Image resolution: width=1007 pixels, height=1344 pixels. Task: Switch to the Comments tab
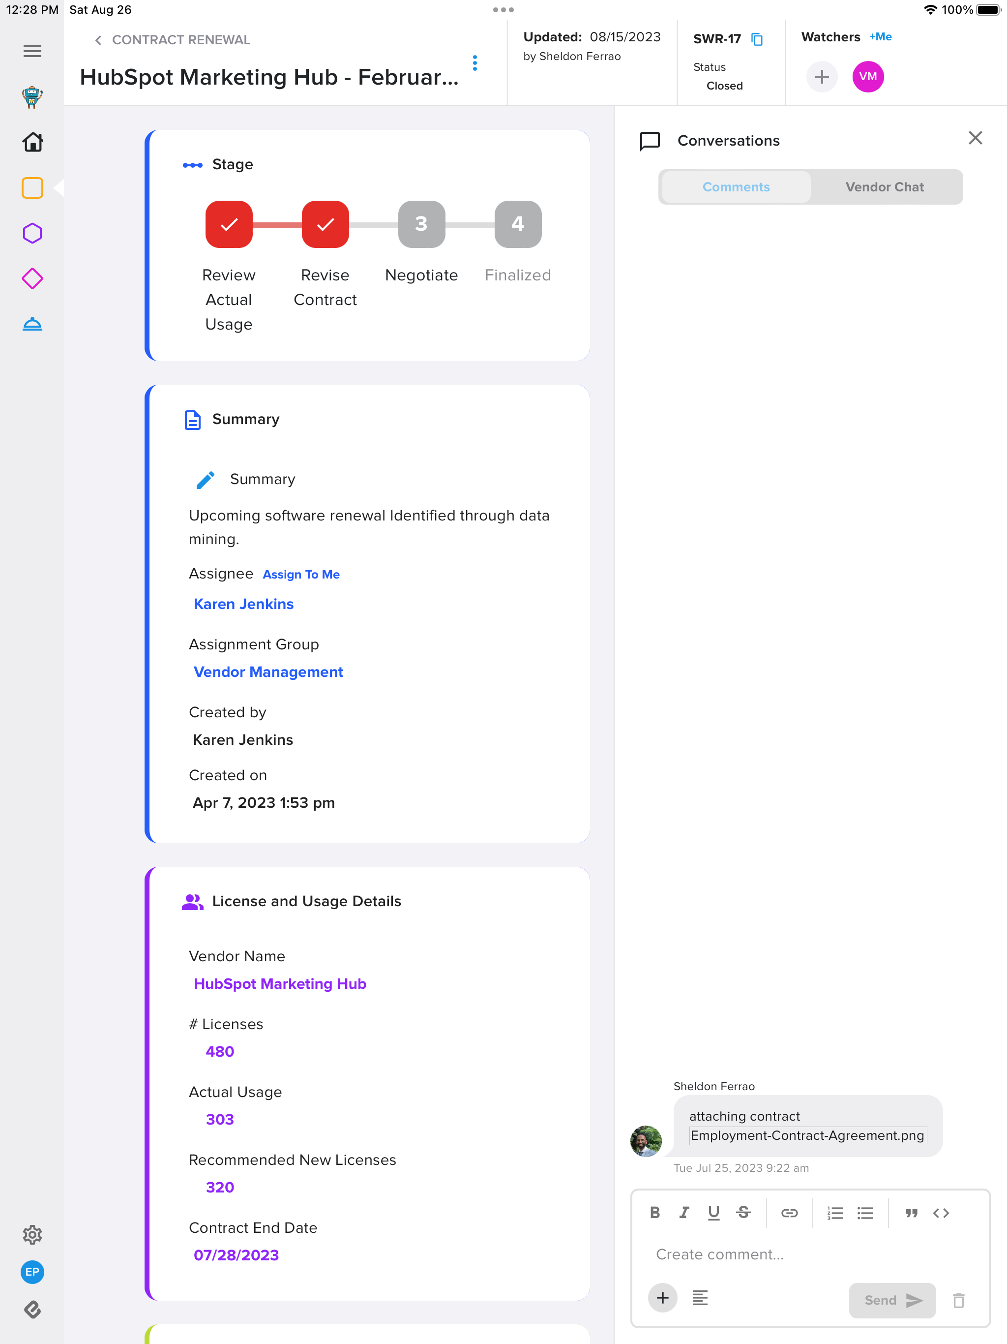pyautogui.click(x=736, y=187)
